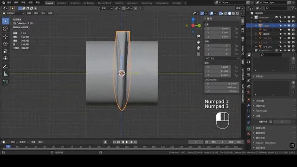Open the Object Data green triangle tab
Screen dimensions: 297x167
[249, 128]
